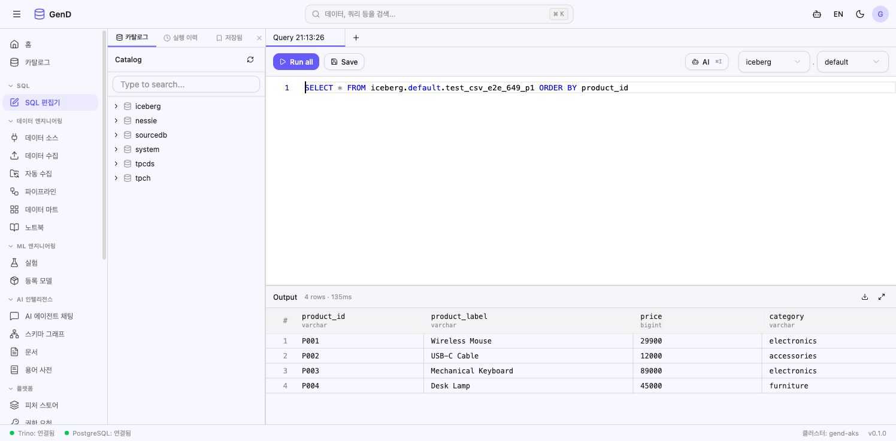Open 스키마 그래프 page
The width and height of the screenshot is (896, 441).
50,334
